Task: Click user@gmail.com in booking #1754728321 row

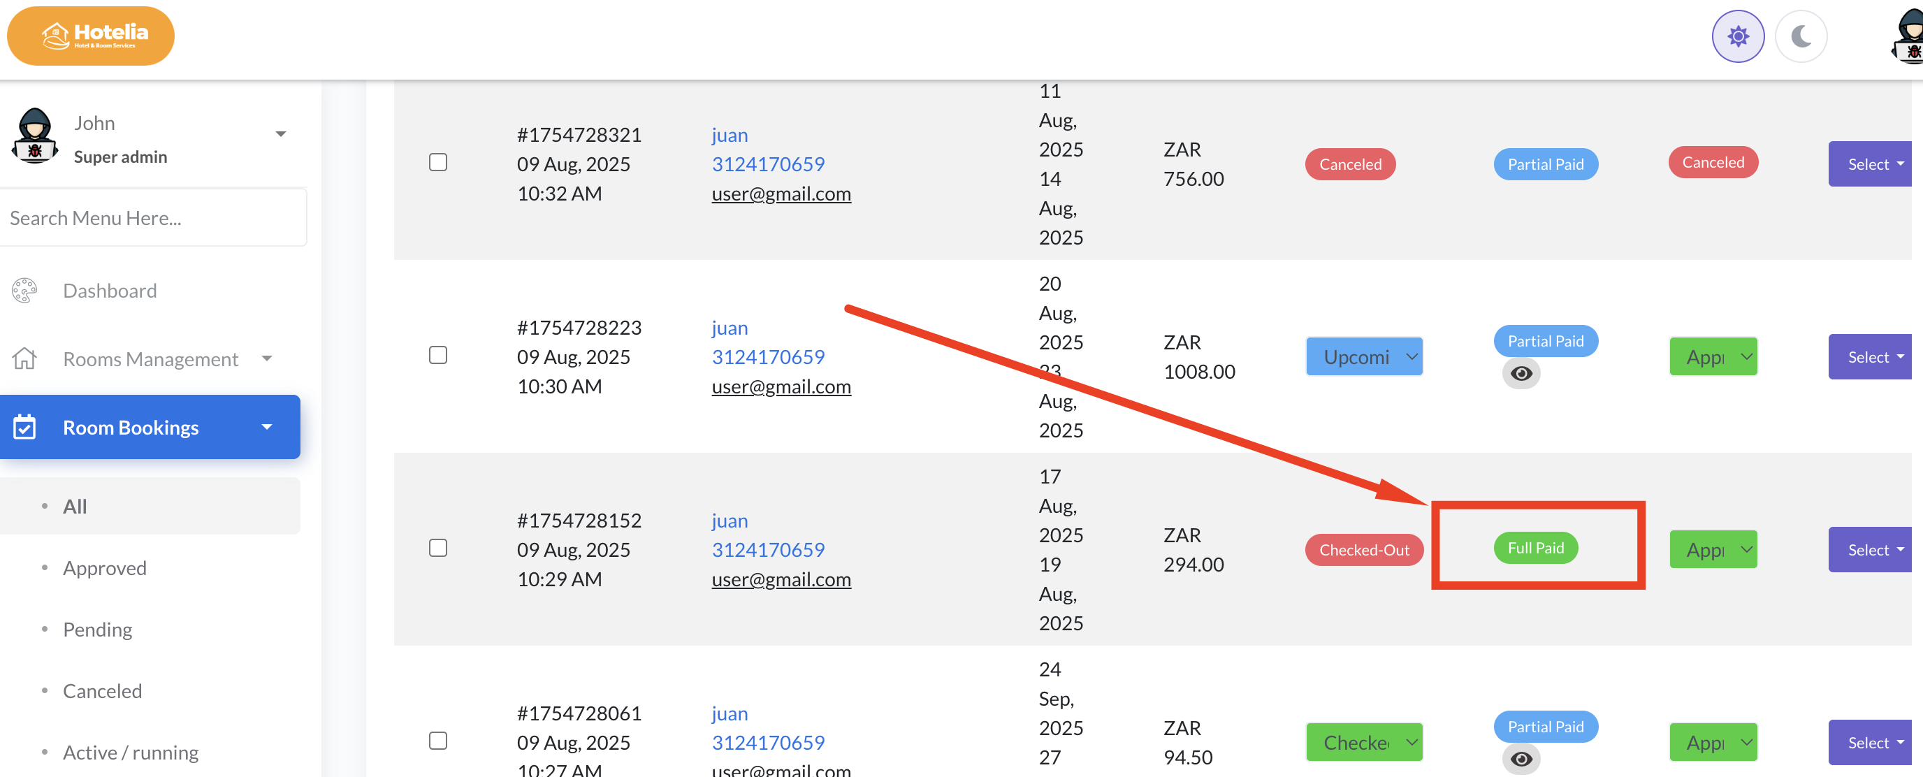Action: (x=781, y=194)
